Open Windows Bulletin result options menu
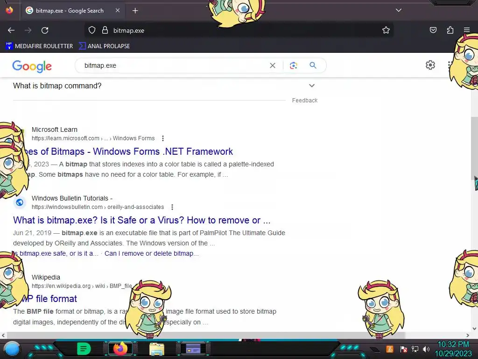Viewport: 478px width, 359px height. click(172, 207)
